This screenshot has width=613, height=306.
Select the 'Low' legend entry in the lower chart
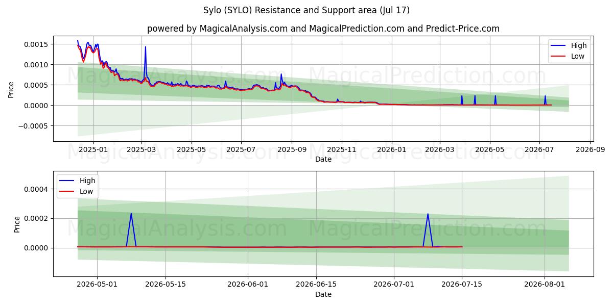coord(78,191)
